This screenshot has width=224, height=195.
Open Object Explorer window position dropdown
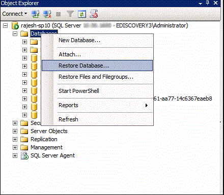pos(201,3)
